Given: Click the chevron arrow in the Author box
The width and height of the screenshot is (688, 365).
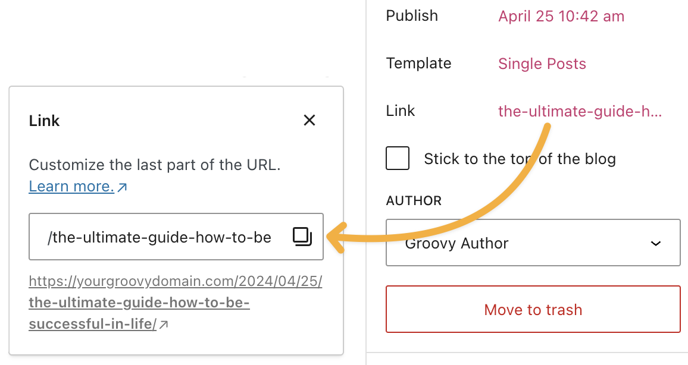Looking at the screenshot, I should [x=656, y=243].
